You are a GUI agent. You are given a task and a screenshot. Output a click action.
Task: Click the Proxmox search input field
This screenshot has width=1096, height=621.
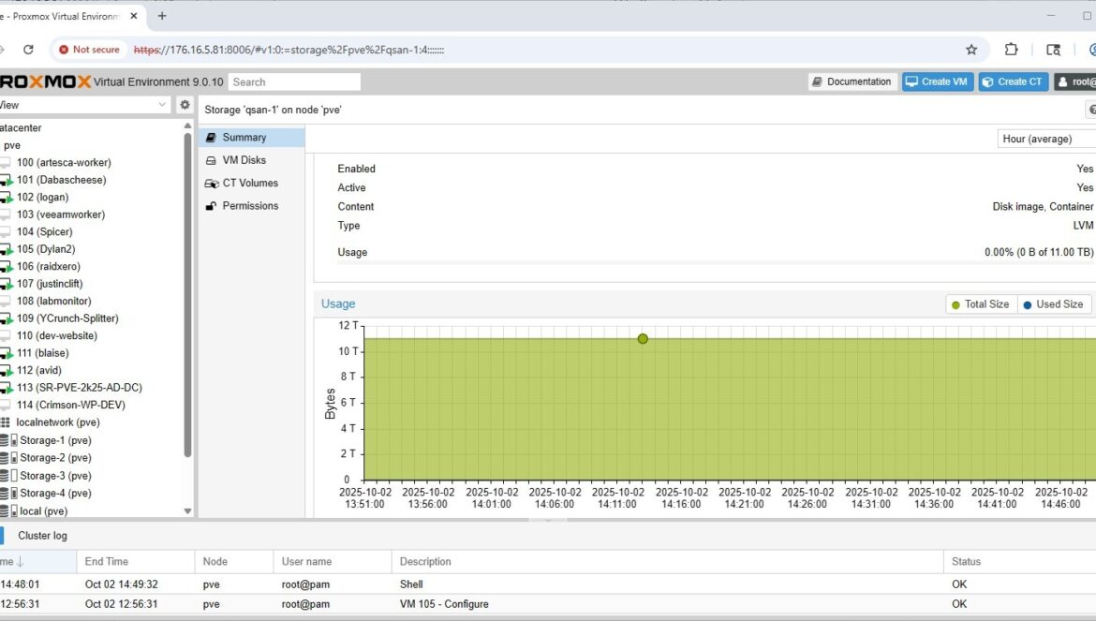[x=294, y=81]
